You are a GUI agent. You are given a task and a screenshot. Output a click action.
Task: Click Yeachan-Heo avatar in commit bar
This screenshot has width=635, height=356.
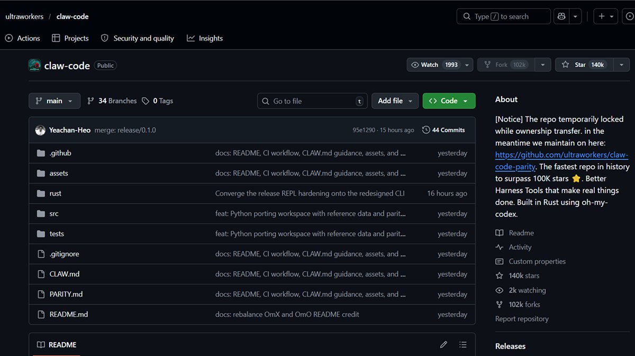(40, 130)
